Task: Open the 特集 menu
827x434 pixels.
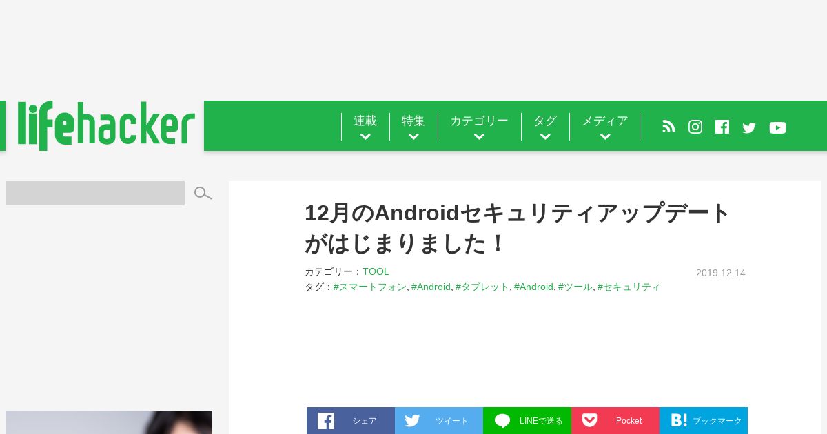Action: coord(413,121)
